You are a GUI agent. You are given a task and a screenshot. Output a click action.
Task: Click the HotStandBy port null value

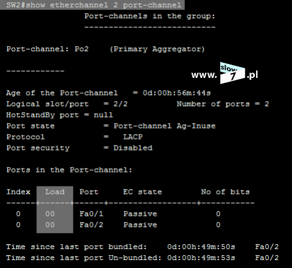103,115
